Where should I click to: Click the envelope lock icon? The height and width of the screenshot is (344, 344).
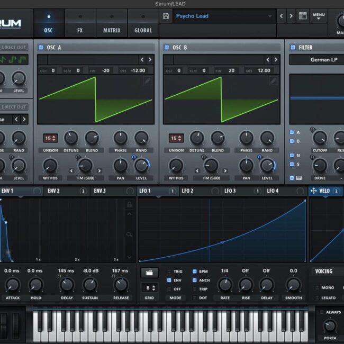[x=130, y=204]
